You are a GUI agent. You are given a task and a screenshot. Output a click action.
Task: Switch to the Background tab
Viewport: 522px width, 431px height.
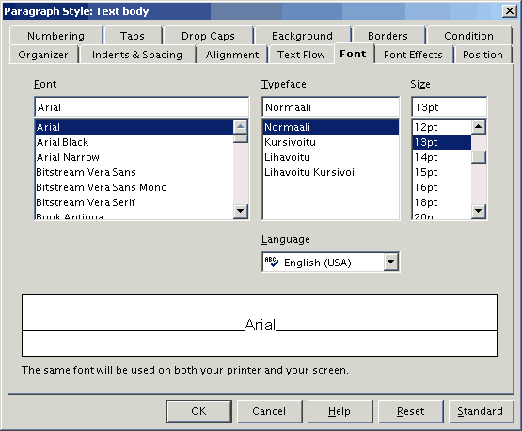pyautogui.click(x=302, y=36)
